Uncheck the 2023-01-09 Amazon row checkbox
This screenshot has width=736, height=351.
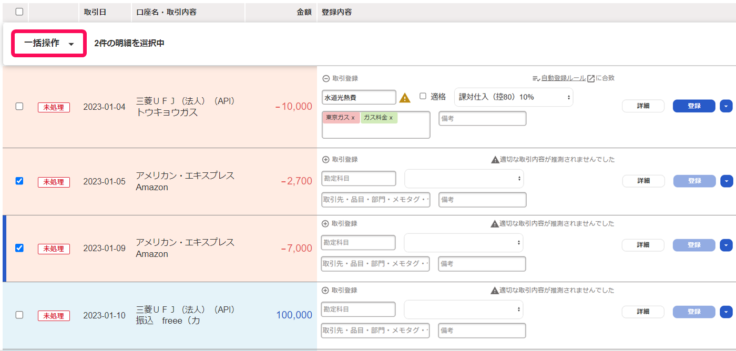(x=19, y=247)
